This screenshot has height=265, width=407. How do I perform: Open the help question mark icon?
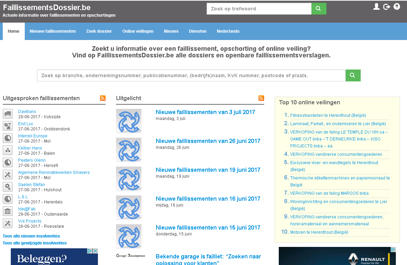click(x=397, y=7)
